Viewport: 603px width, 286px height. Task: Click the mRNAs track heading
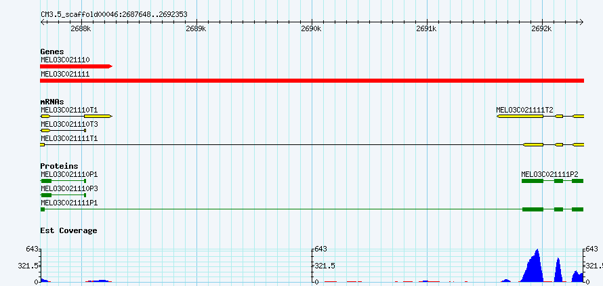(x=52, y=102)
